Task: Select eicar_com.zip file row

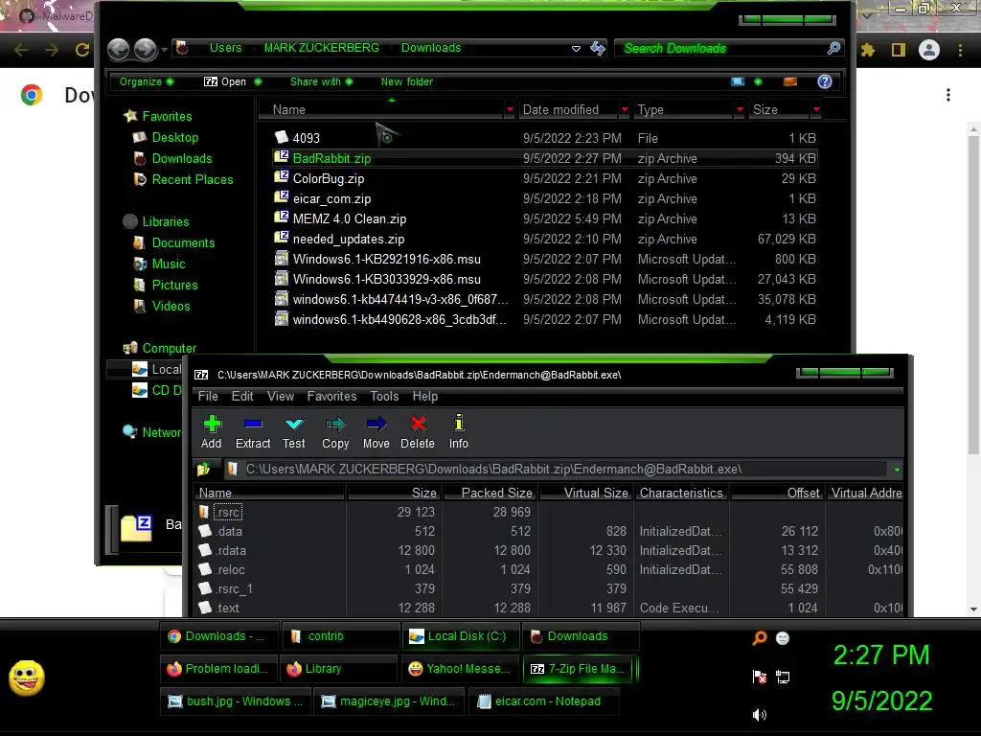Action: (545, 198)
